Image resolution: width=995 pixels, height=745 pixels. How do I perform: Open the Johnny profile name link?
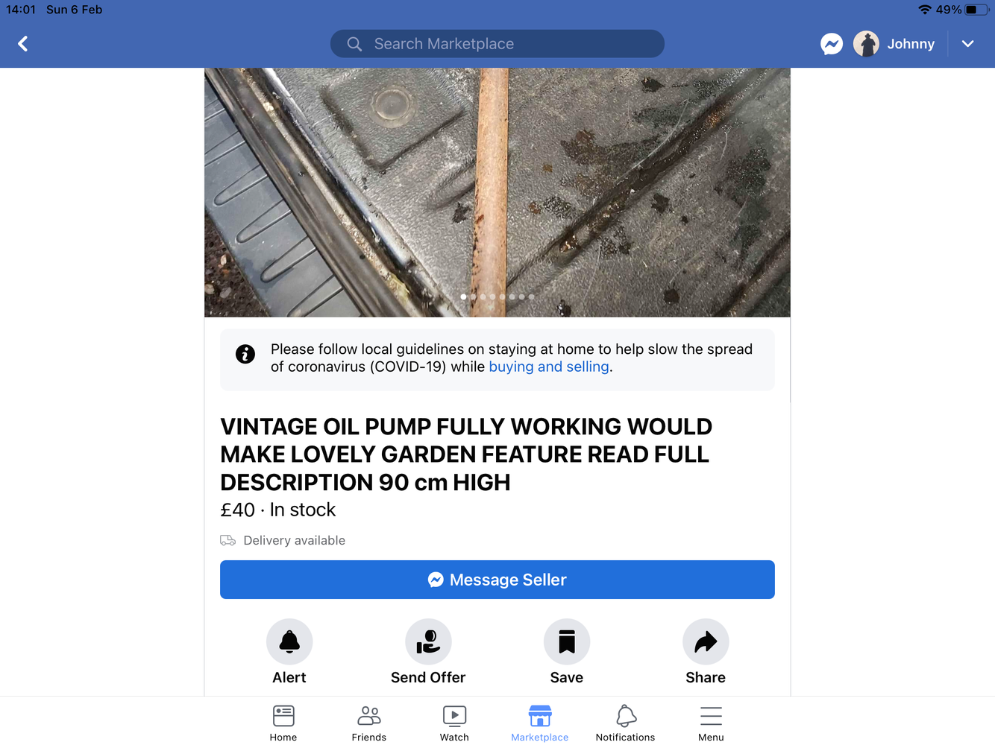tap(911, 44)
